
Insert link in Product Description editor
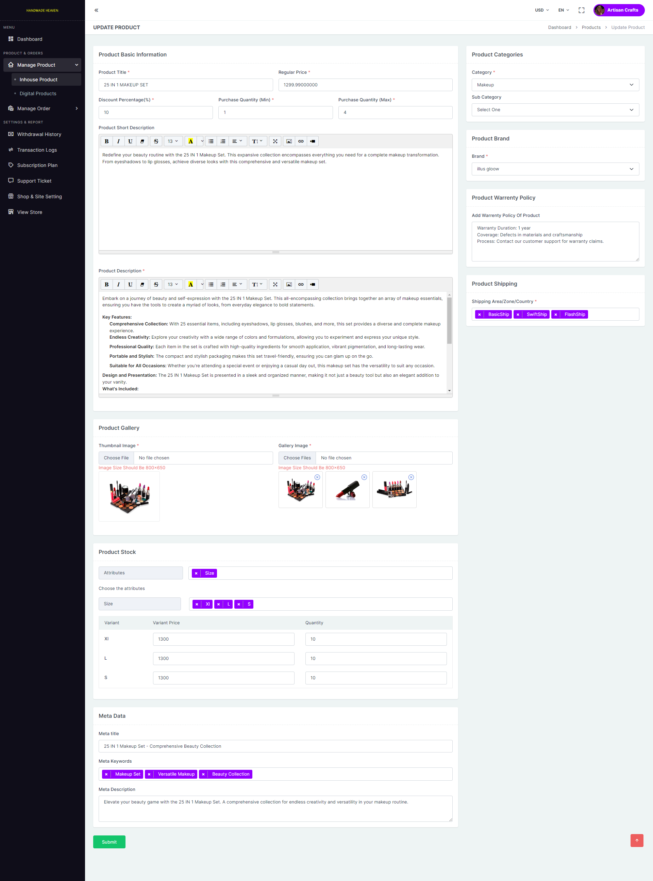point(301,285)
